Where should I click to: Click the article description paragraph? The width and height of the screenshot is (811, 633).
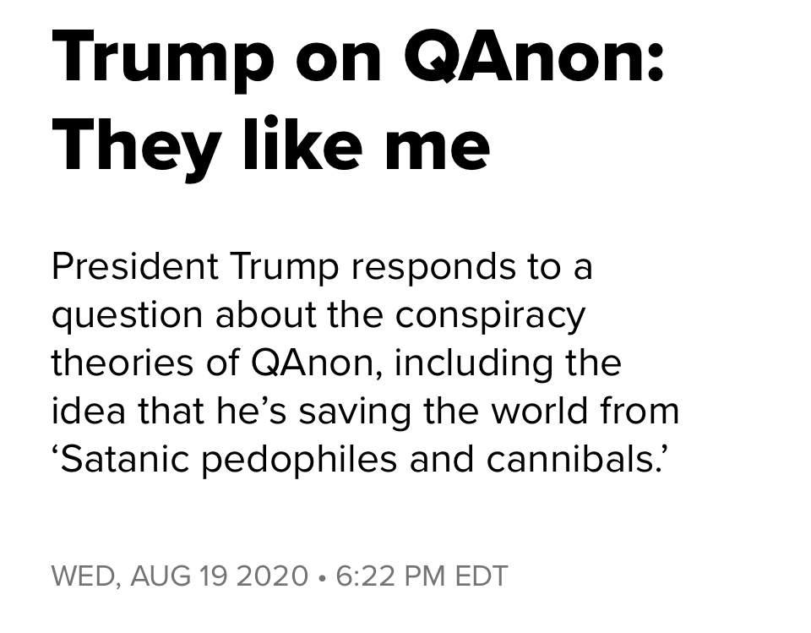(x=365, y=363)
